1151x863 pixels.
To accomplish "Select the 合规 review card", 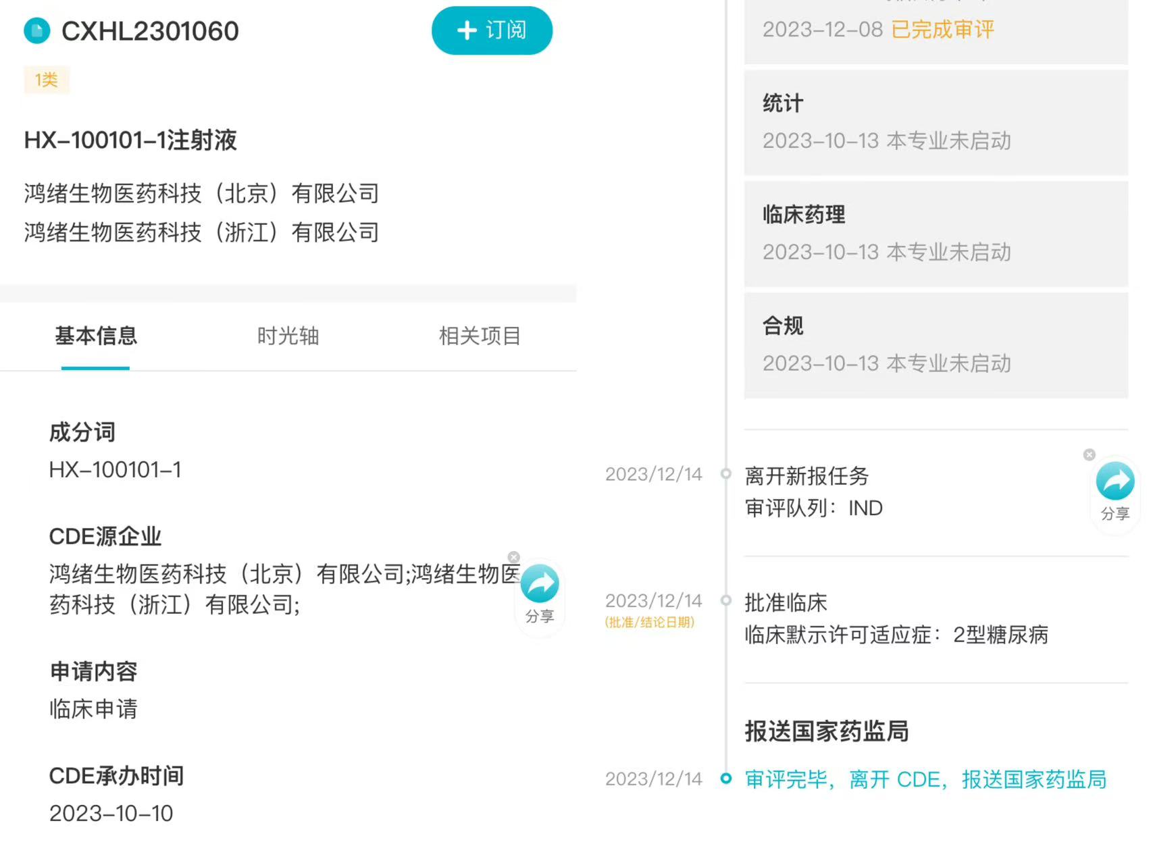I will point(936,345).
